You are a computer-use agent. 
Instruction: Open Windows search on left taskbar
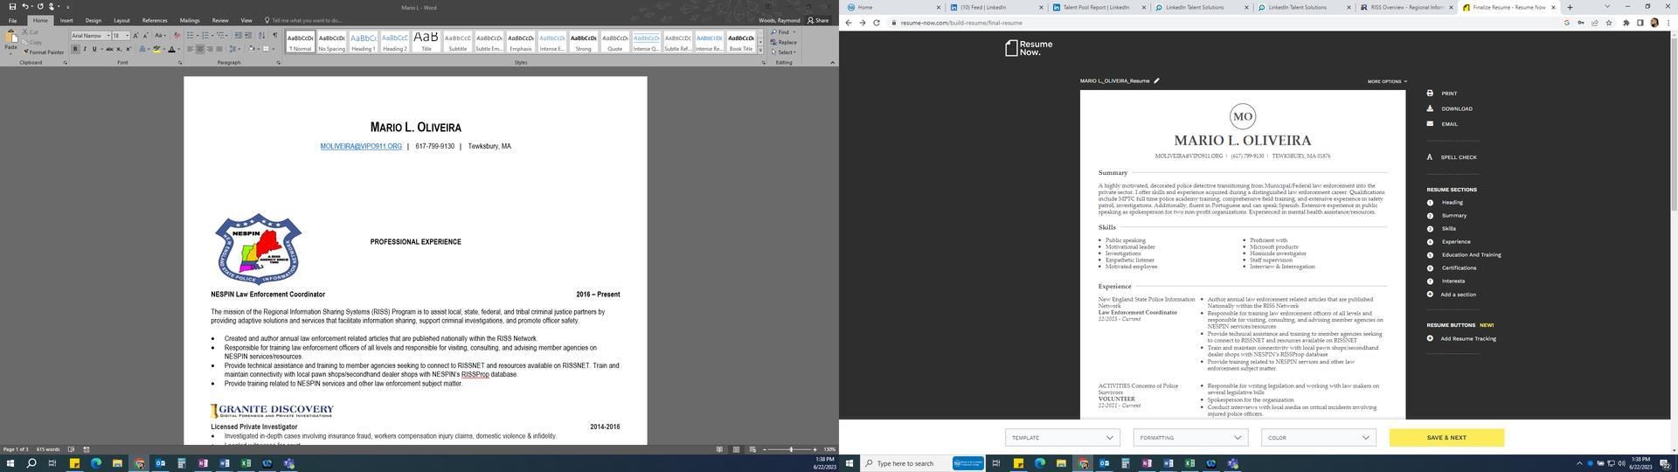click(x=31, y=463)
